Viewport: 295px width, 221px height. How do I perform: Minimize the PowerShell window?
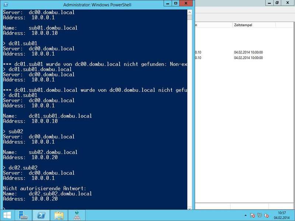pos(168,3)
